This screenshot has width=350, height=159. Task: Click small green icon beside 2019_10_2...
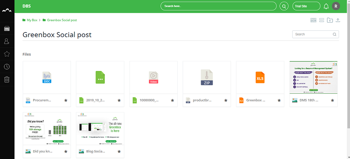coord(81,100)
